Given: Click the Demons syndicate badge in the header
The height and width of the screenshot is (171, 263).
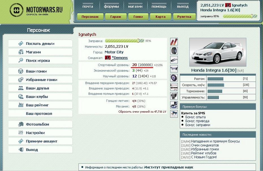Looking at the screenshot, I should pos(228,5).
